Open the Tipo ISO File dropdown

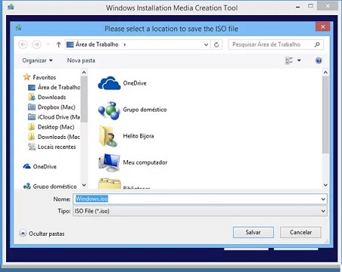[x=200, y=211]
